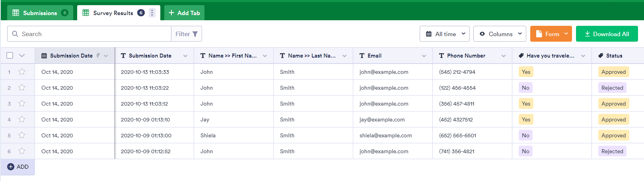
Task: Click the three-dot menu on Survey Results tab
Action: tap(152, 13)
